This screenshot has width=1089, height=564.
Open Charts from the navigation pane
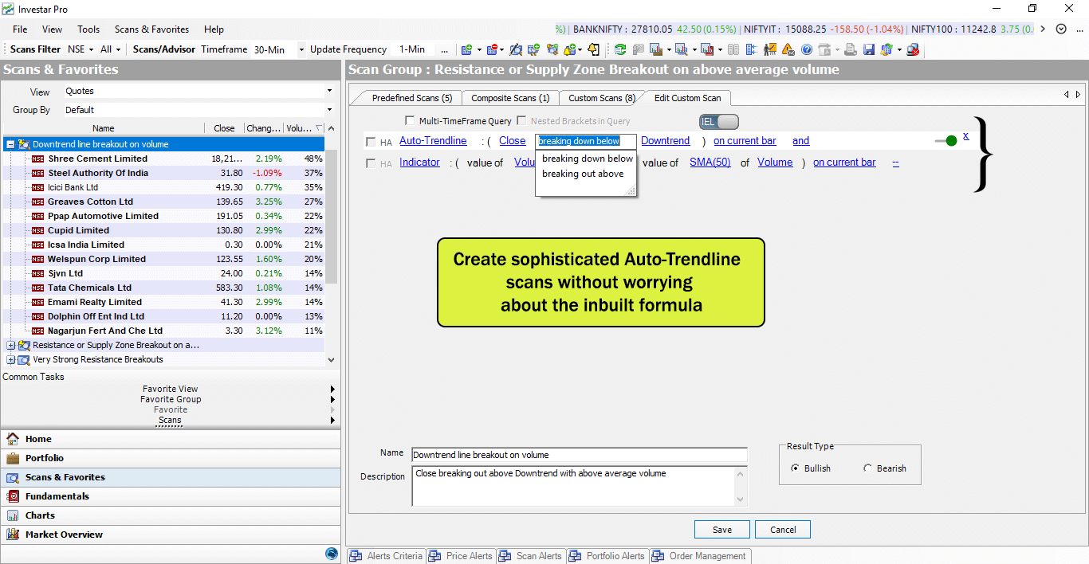(40, 515)
